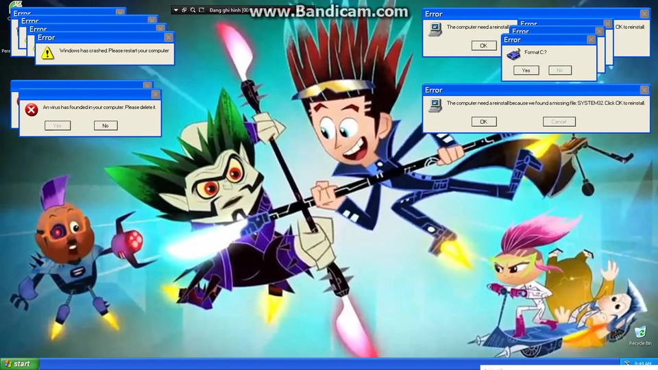This screenshot has height=370, width=658.
Task: Click OK in the top-right reinstall dialog
Action: (483, 46)
